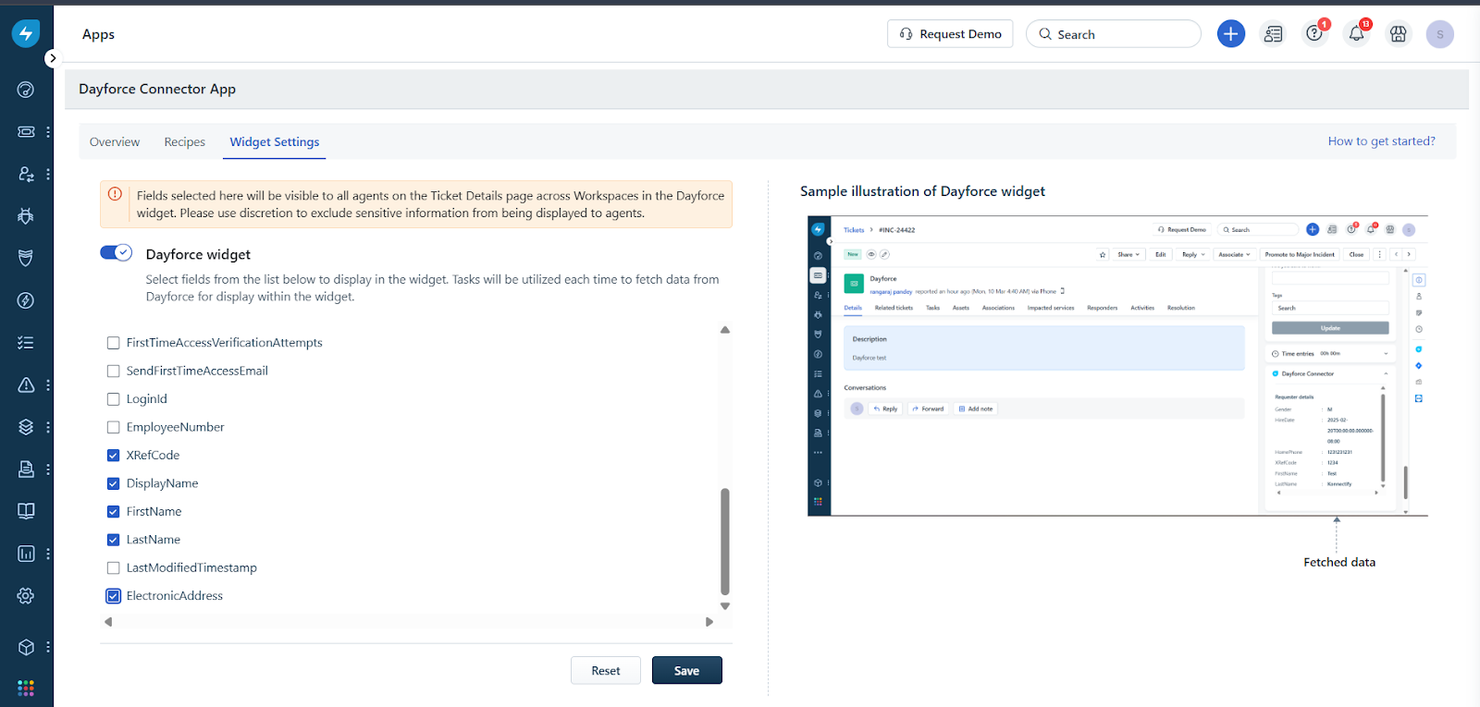This screenshot has width=1480, height=707.
Task: Click the Fetched data caption
Action: (x=1339, y=562)
